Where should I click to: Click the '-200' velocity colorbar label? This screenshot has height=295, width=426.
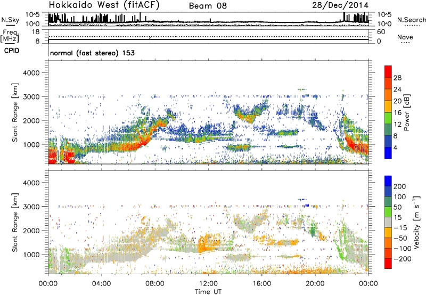(403, 259)
